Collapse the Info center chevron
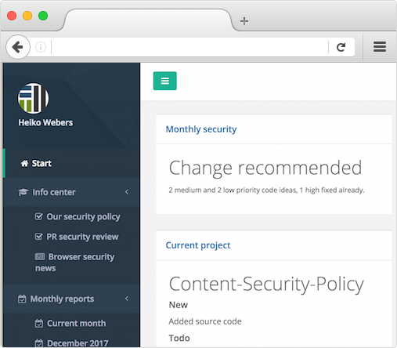This screenshot has height=348, width=397. coord(127,192)
